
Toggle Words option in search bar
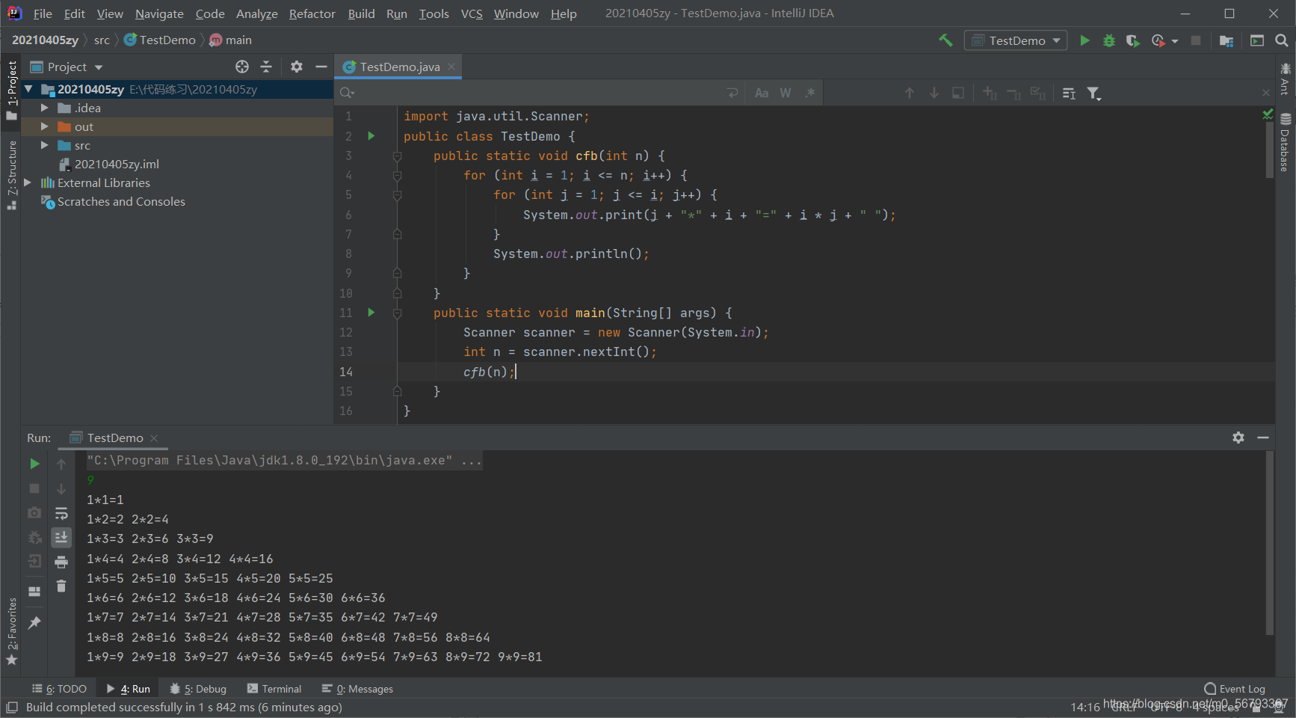(x=786, y=93)
